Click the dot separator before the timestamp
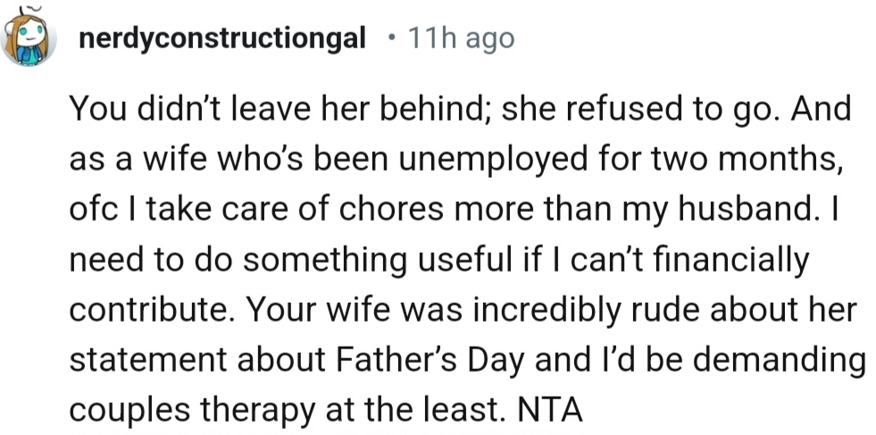Viewport: 876px width, 435px height. (x=391, y=38)
